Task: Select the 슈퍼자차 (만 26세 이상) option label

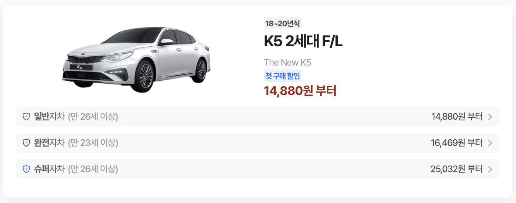Action: [76, 169]
